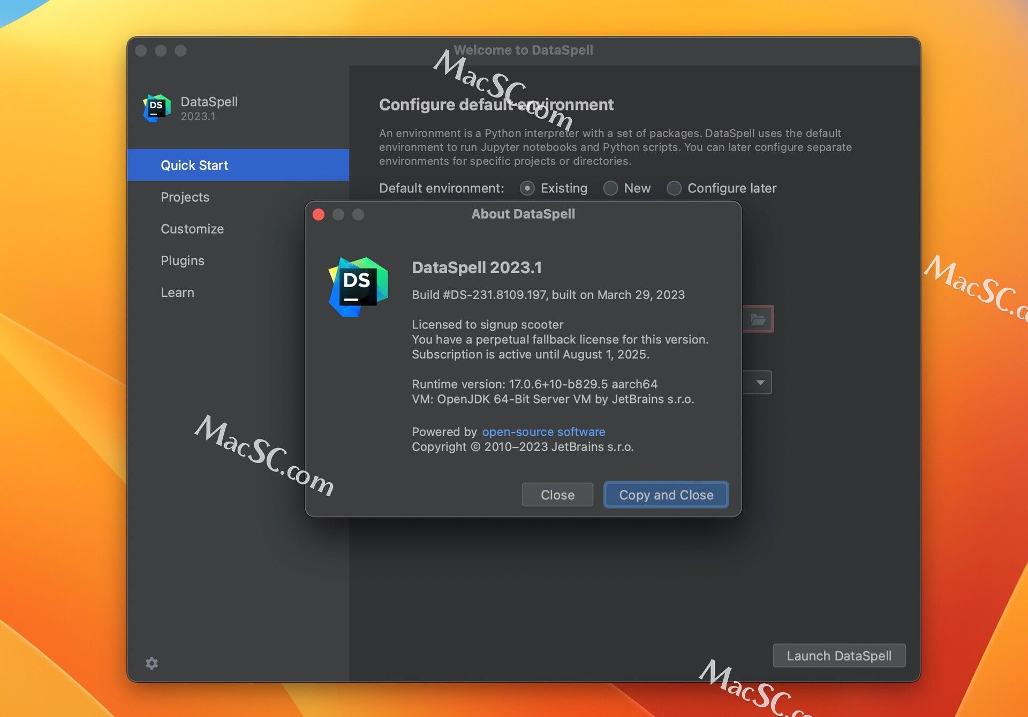The image size is (1028, 717).
Task: Click the VM: OpenJDK 64-Bit Server line
Action: [553, 399]
